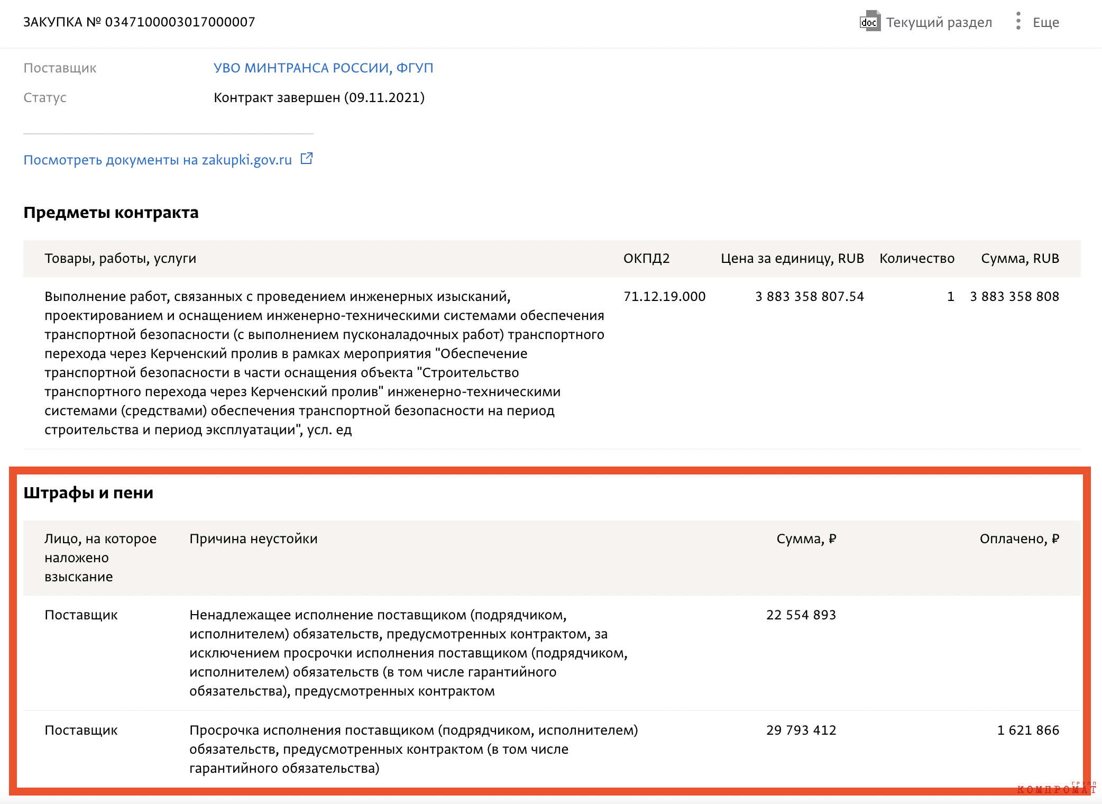The height and width of the screenshot is (804, 1102).
Task: Click the Еще text label
Action: pyautogui.click(x=1046, y=22)
